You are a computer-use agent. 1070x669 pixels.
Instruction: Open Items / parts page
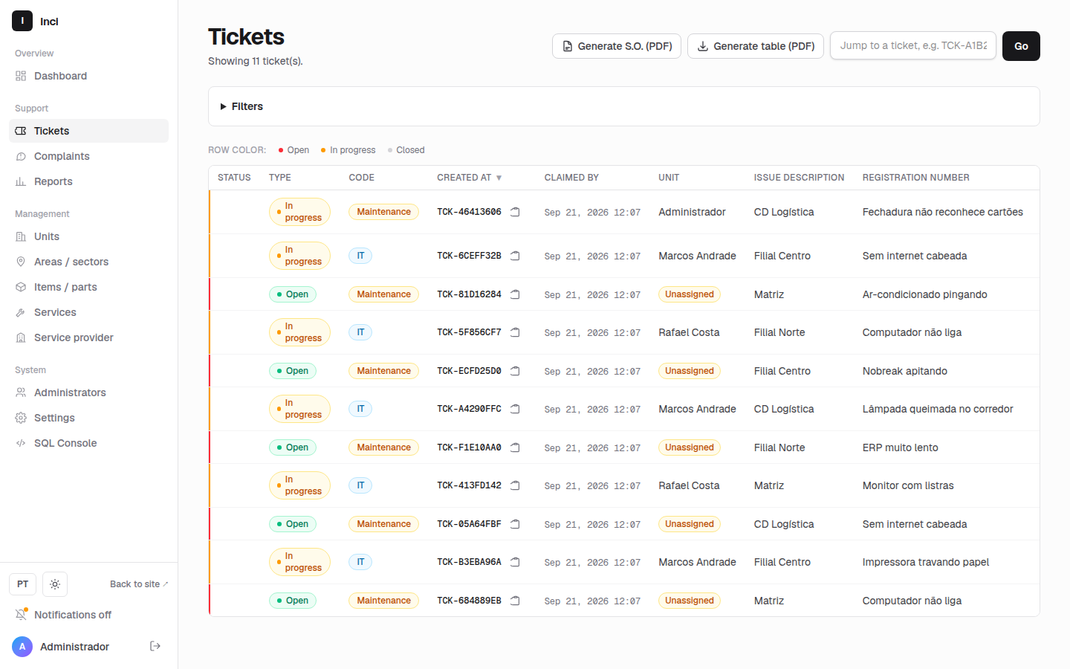[x=88, y=287]
